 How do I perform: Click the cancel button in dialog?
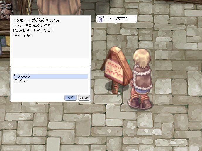coord(84,98)
